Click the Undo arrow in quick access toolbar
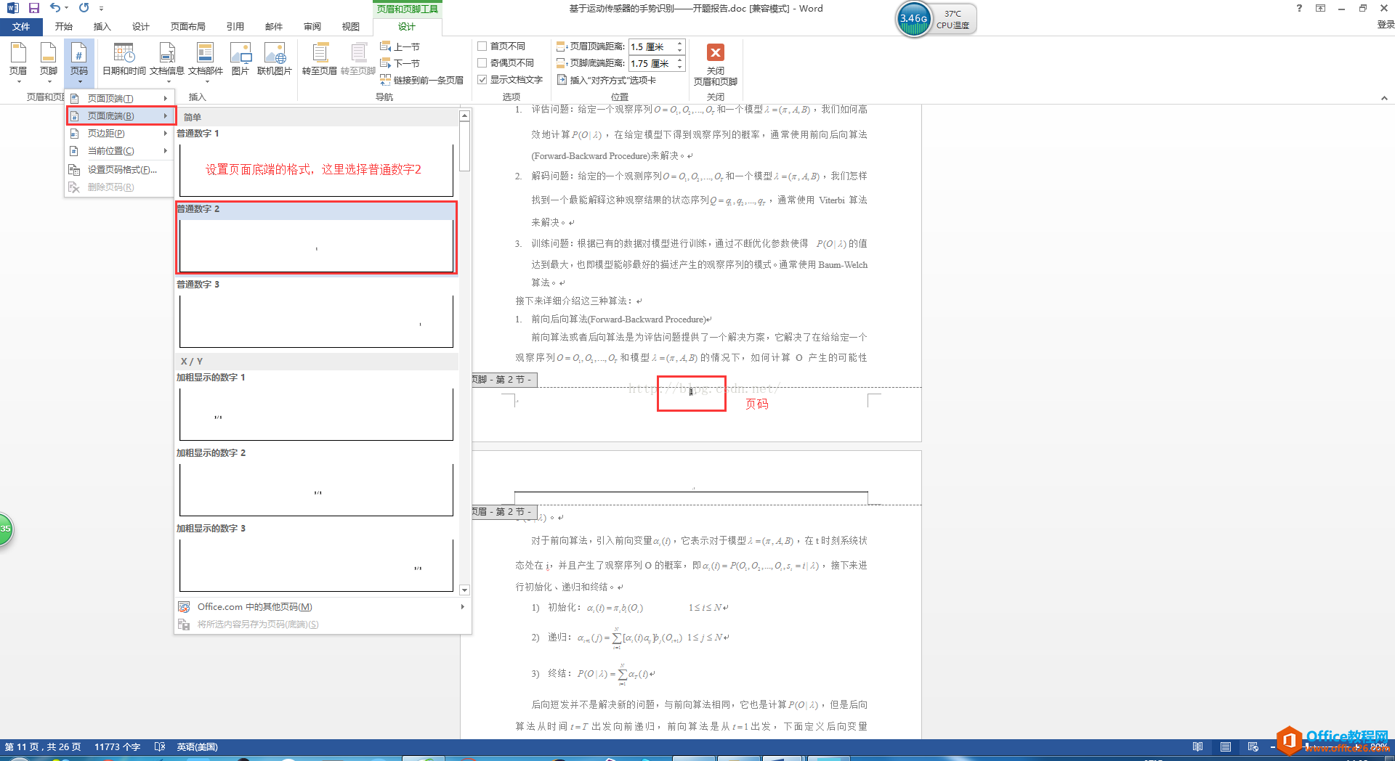 (x=55, y=8)
